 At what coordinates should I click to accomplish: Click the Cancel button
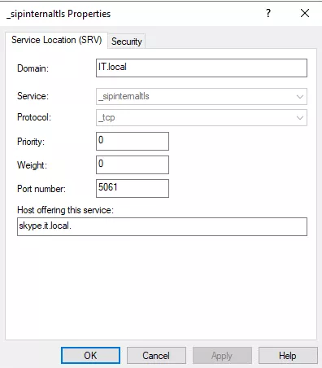coord(156,355)
